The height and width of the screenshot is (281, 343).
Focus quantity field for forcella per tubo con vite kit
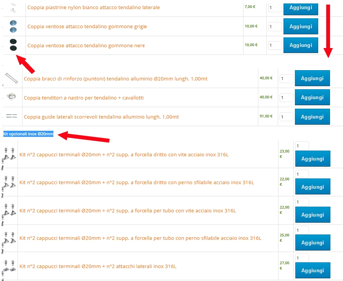pyautogui.click(x=302, y=202)
